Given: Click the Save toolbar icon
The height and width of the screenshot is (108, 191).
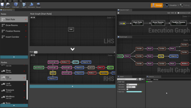Looking at the screenshot, I should click(x=2, y=5).
